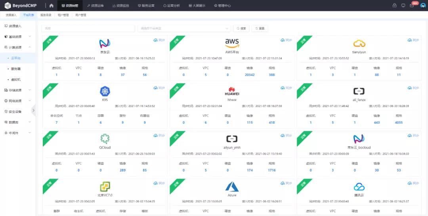Sync the ali_fanzx card
The width and height of the screenshot is (428, 216).
[413, 88]
